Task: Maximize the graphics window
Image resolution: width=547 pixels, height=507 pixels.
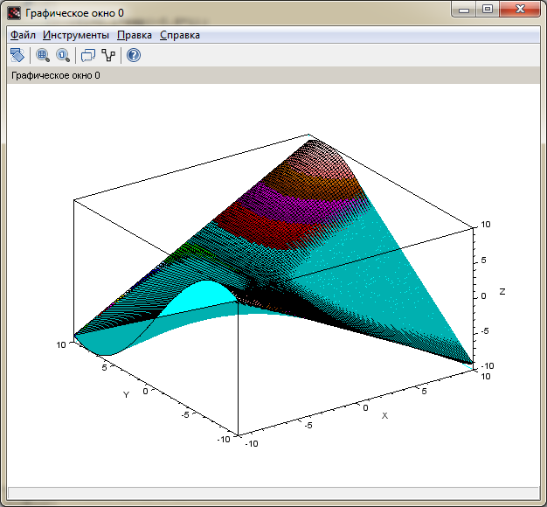Action: (488, 10)
